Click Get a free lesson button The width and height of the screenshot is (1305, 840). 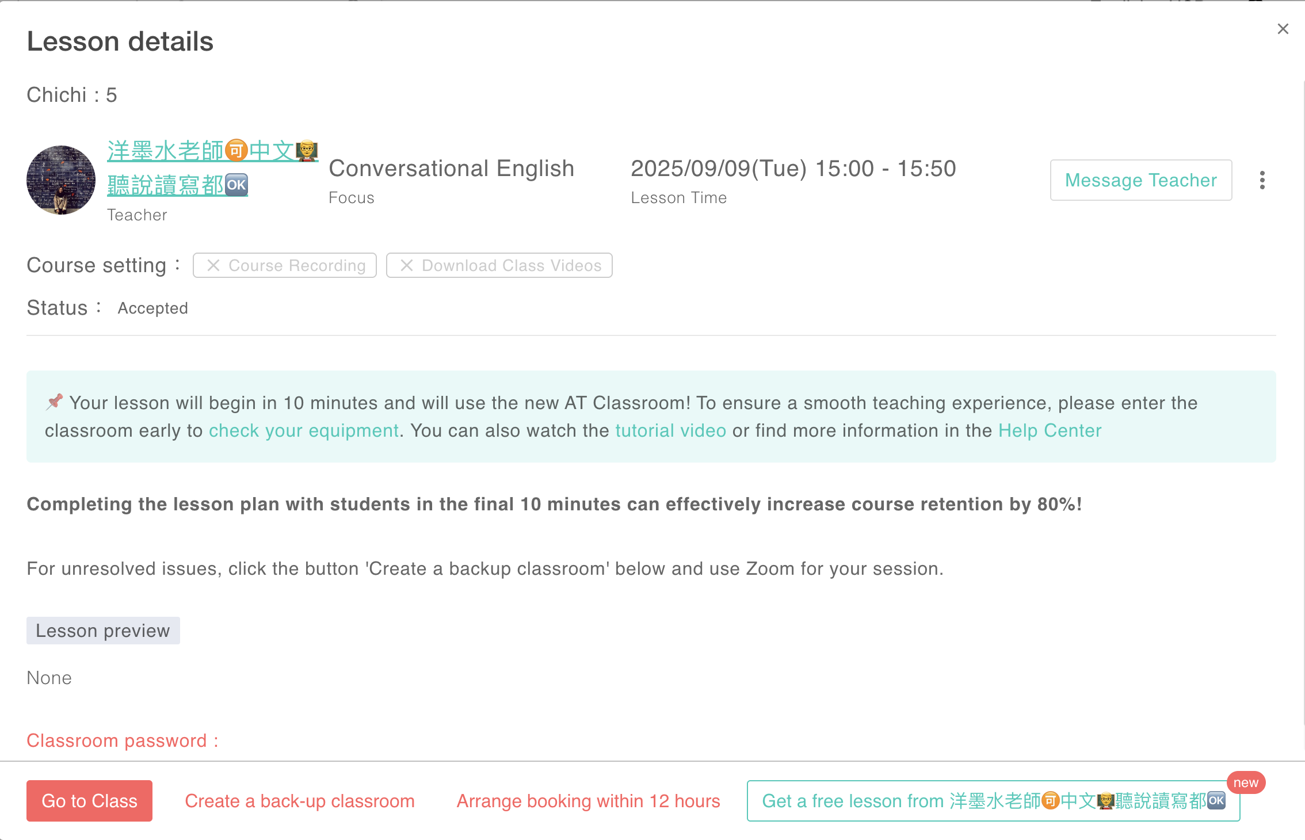(993, 801)
